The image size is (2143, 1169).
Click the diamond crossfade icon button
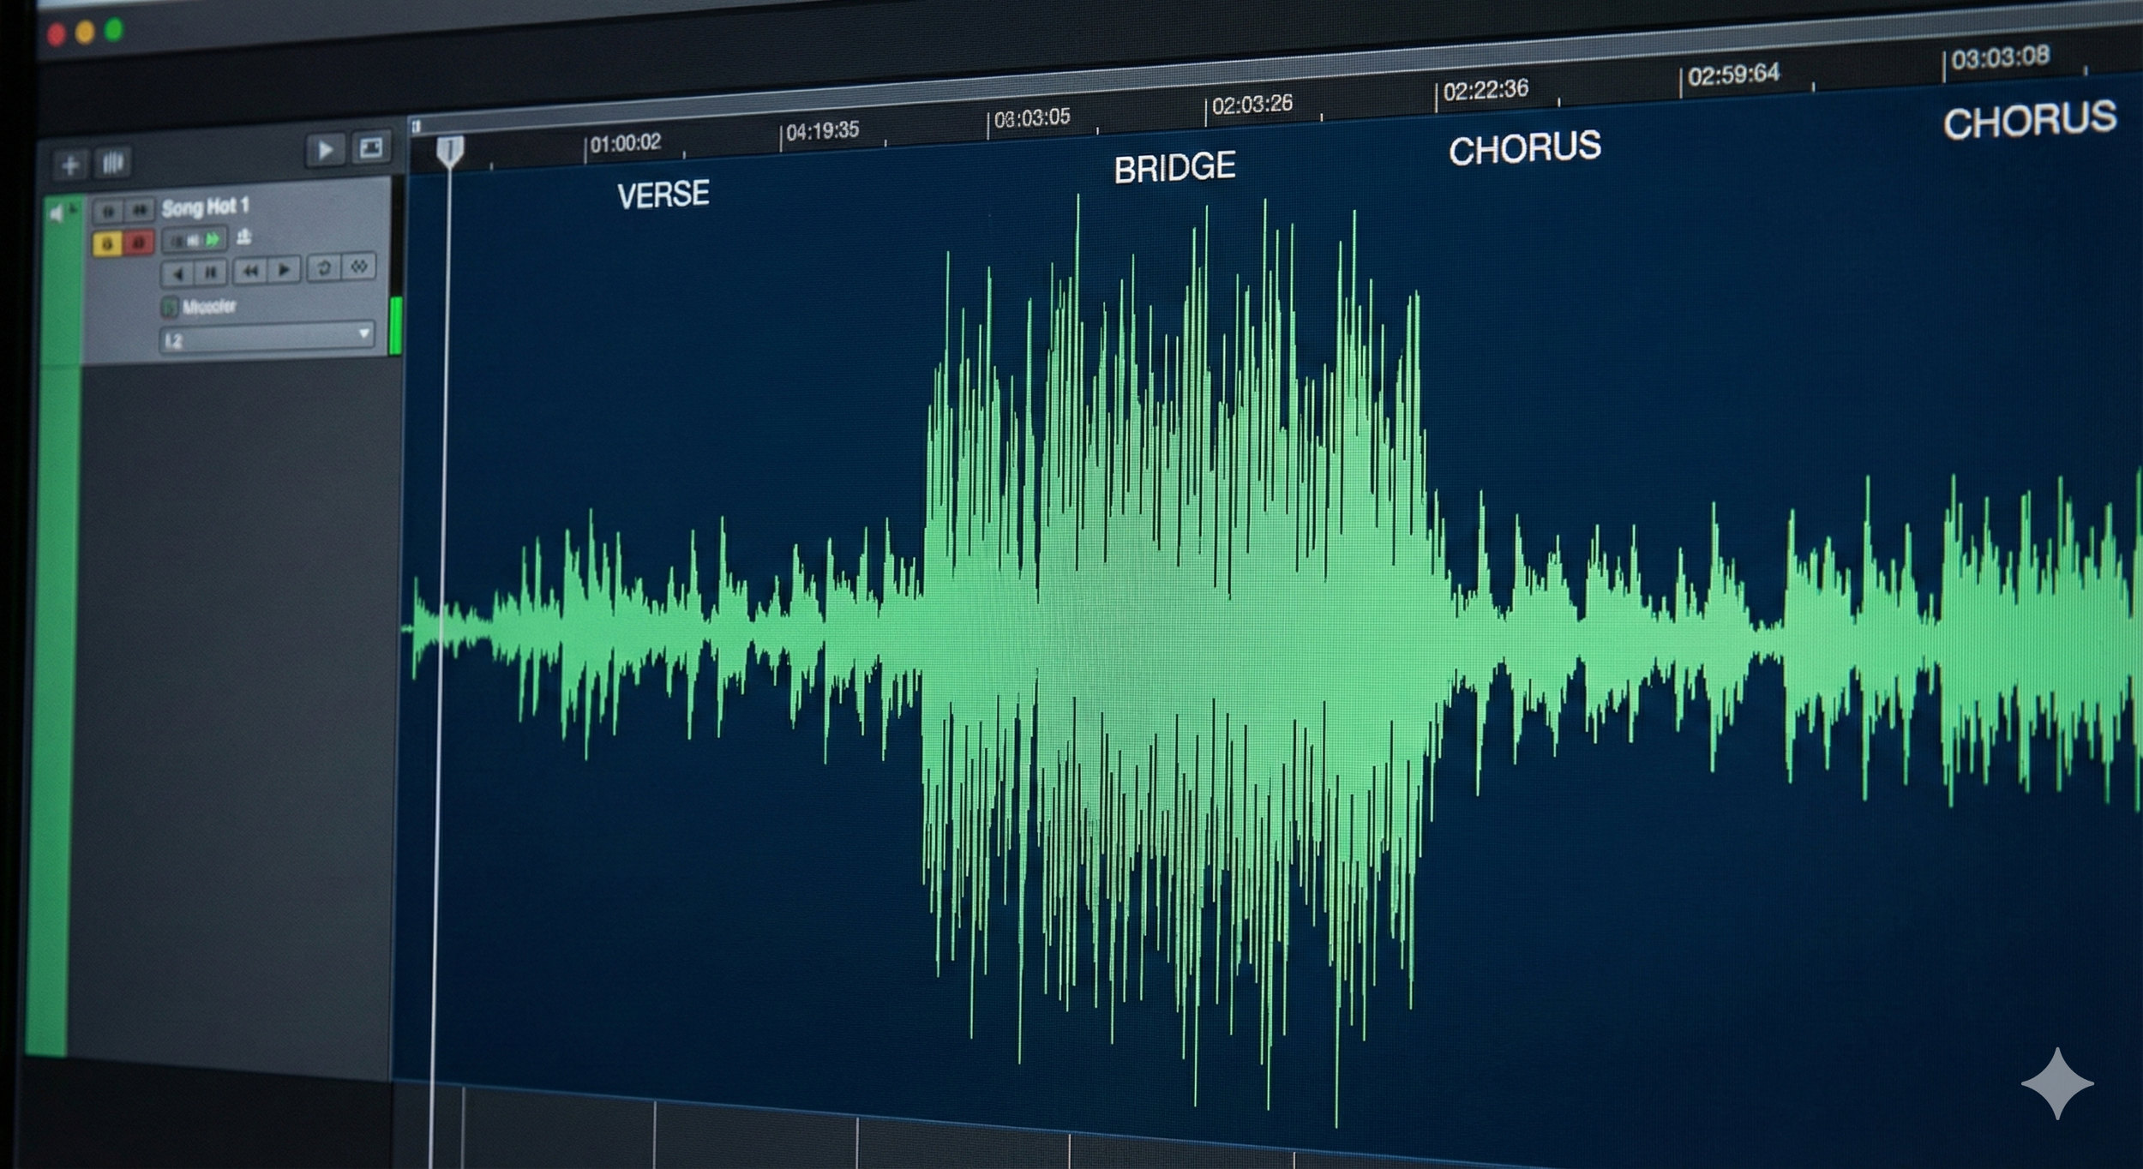pyautogui.click(x=359, y=267)
